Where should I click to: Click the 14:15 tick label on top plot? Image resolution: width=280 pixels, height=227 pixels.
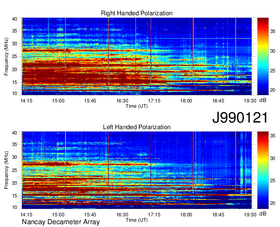pyautogui.click(x=26, y=101)
